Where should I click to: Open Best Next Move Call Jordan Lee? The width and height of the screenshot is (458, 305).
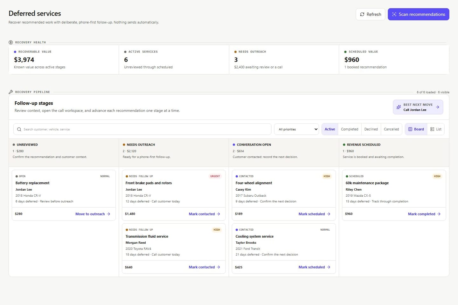click(418, 107)
